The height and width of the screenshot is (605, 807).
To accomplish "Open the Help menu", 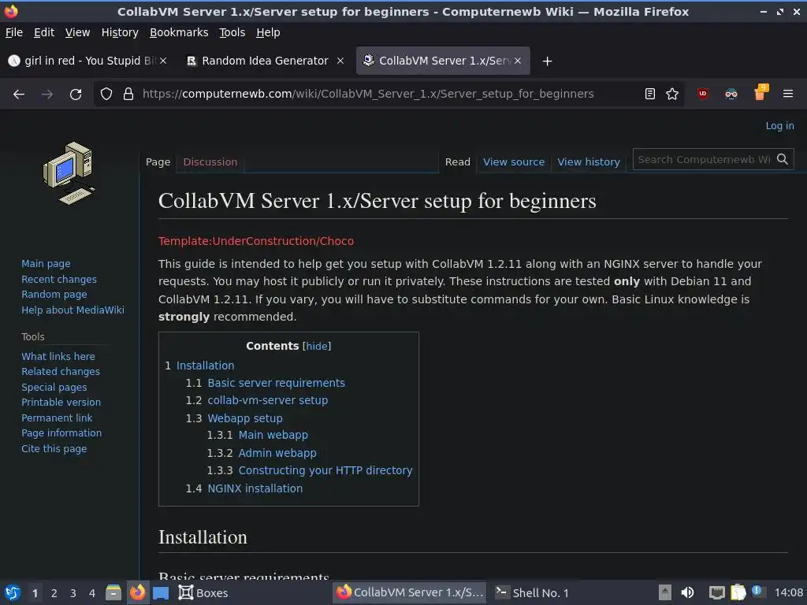I will pyautogui.click(x=268, y=32).
